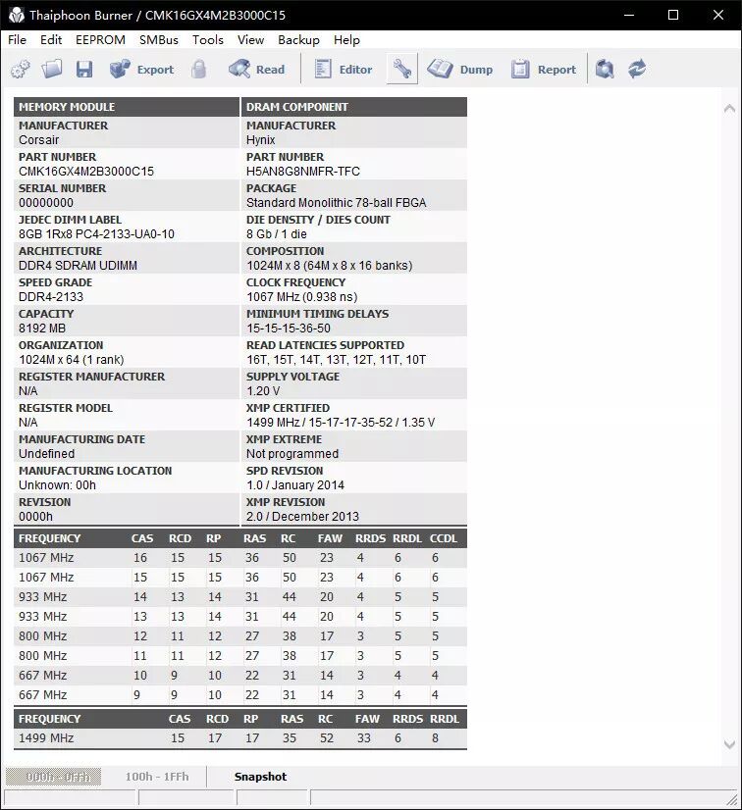Open the File menu
This screenshot has height=810, width=742.
tap(17, 40)
